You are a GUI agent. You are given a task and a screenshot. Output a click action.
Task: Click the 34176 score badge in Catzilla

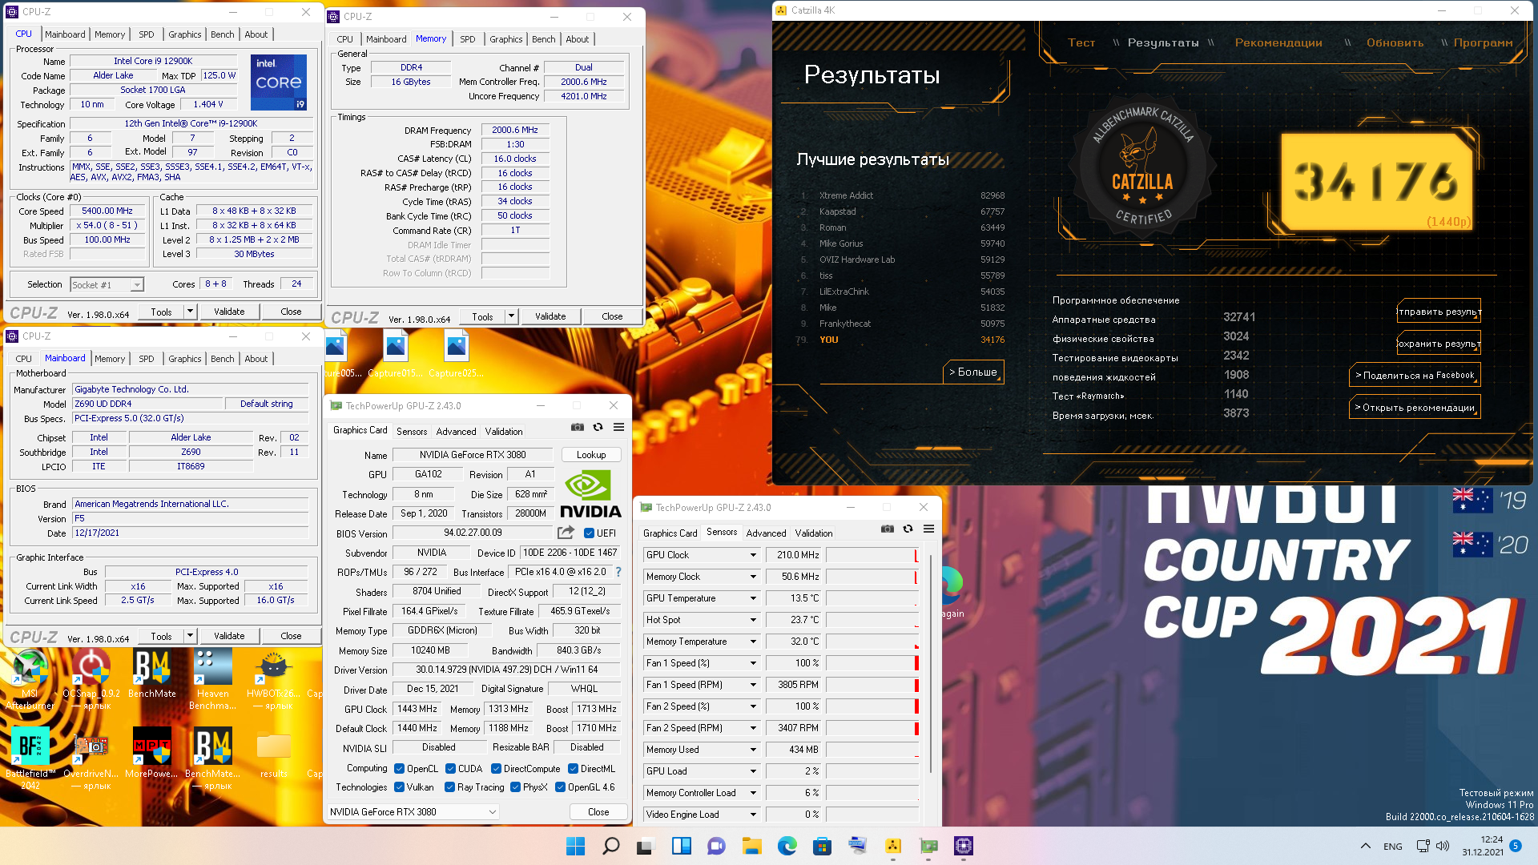[x=1376, y=181]
